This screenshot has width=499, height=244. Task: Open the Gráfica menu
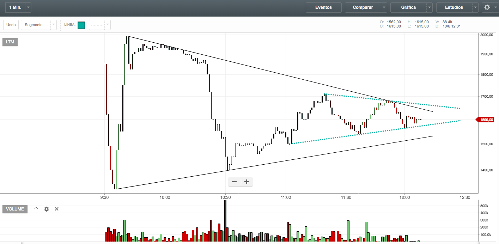coord(408,7)
